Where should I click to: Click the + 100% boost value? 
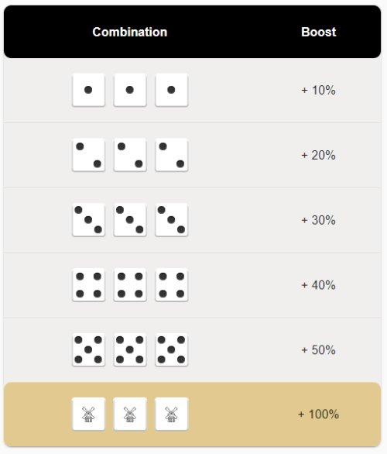tap(318, 414)
